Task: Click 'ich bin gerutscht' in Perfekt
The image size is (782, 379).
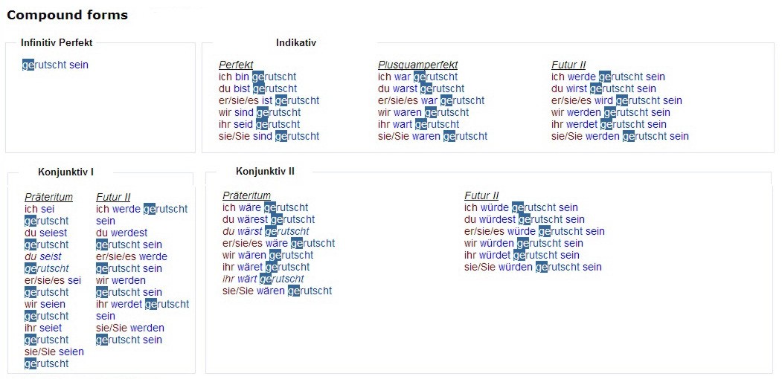Action: [x=257, y=77]
